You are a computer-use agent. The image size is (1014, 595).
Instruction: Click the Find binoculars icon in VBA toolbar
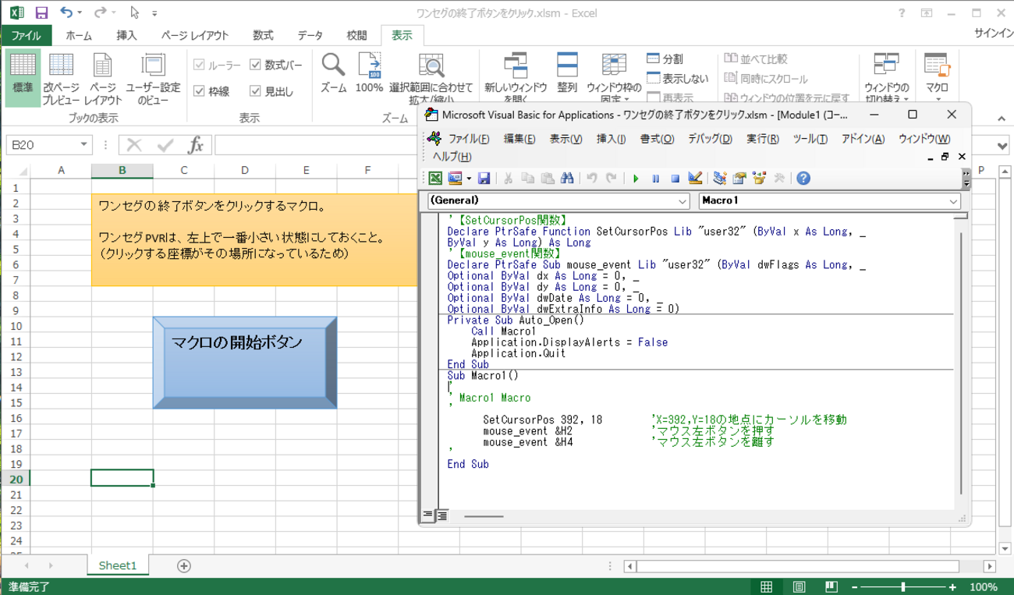point(567,179)
